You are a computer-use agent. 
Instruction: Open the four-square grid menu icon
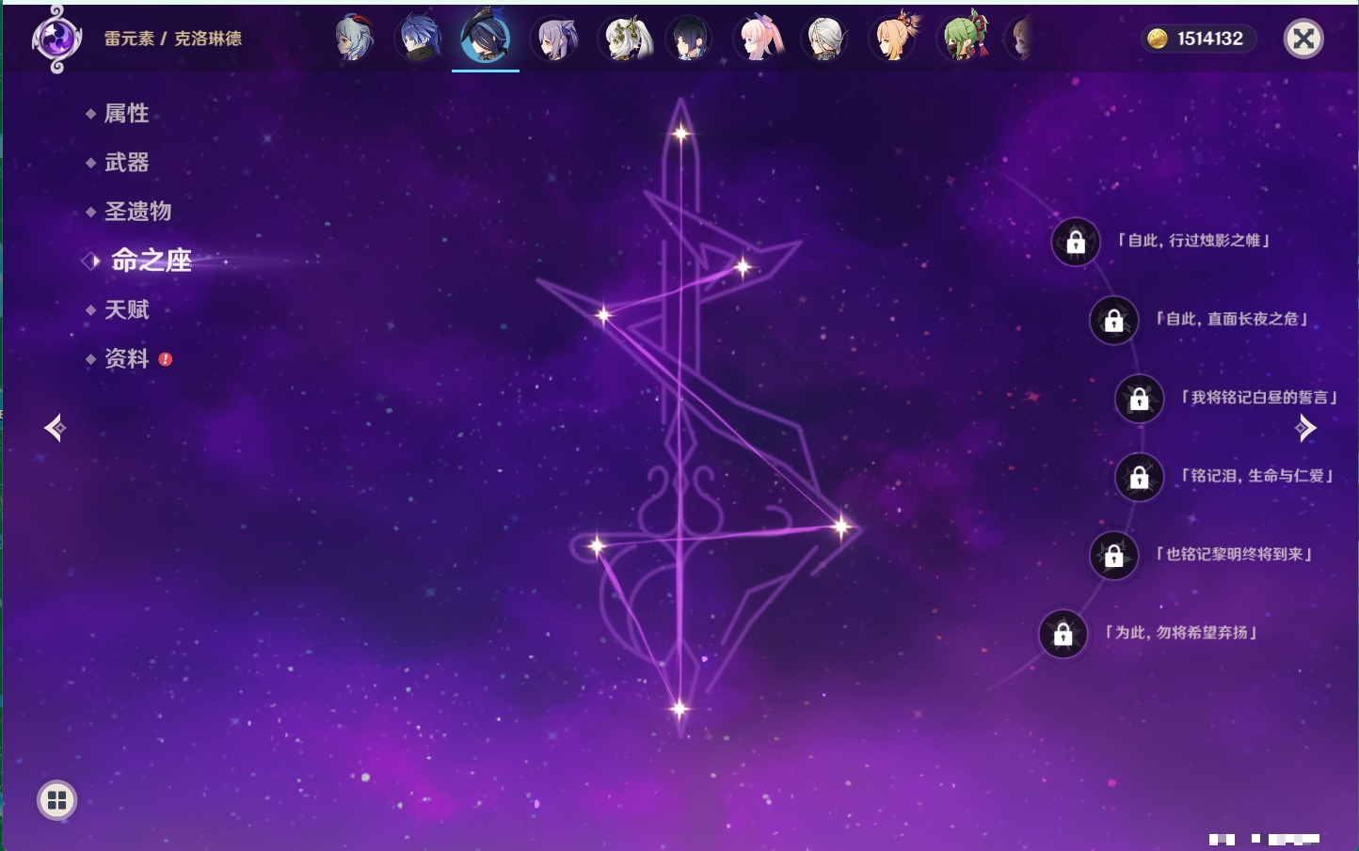[56, 800]
